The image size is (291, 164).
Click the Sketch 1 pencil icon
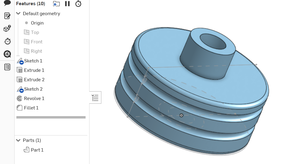[20, 61]
